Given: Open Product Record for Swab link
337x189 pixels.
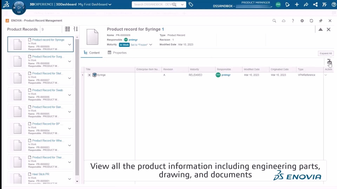Looking at the screenshot, I should click(47, 90).
